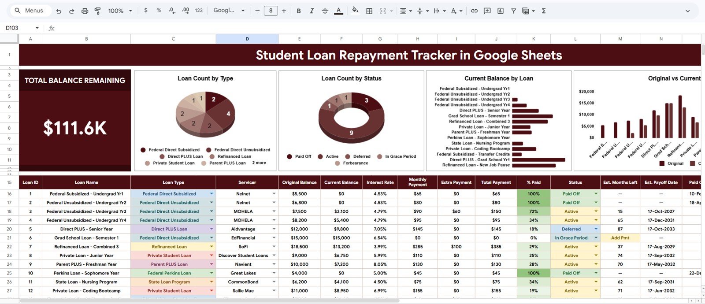Click the Est. Payoff Date header cell

(661, 182)
